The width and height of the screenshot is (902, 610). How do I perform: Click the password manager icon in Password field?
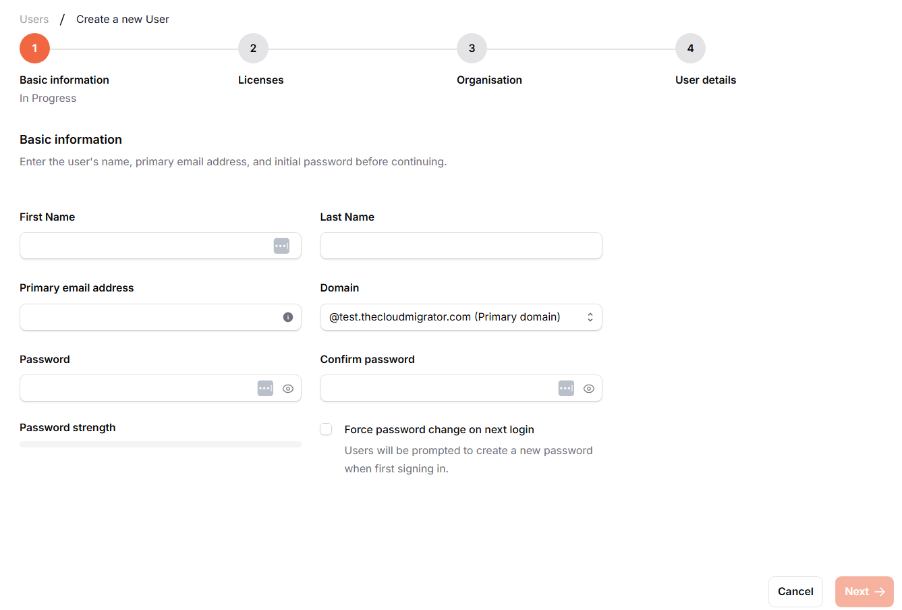pos(265,388)
